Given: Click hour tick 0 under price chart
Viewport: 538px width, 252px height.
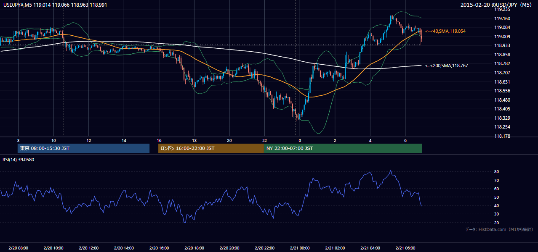Looking at the screenshot, I should click(x=300, y=140).
